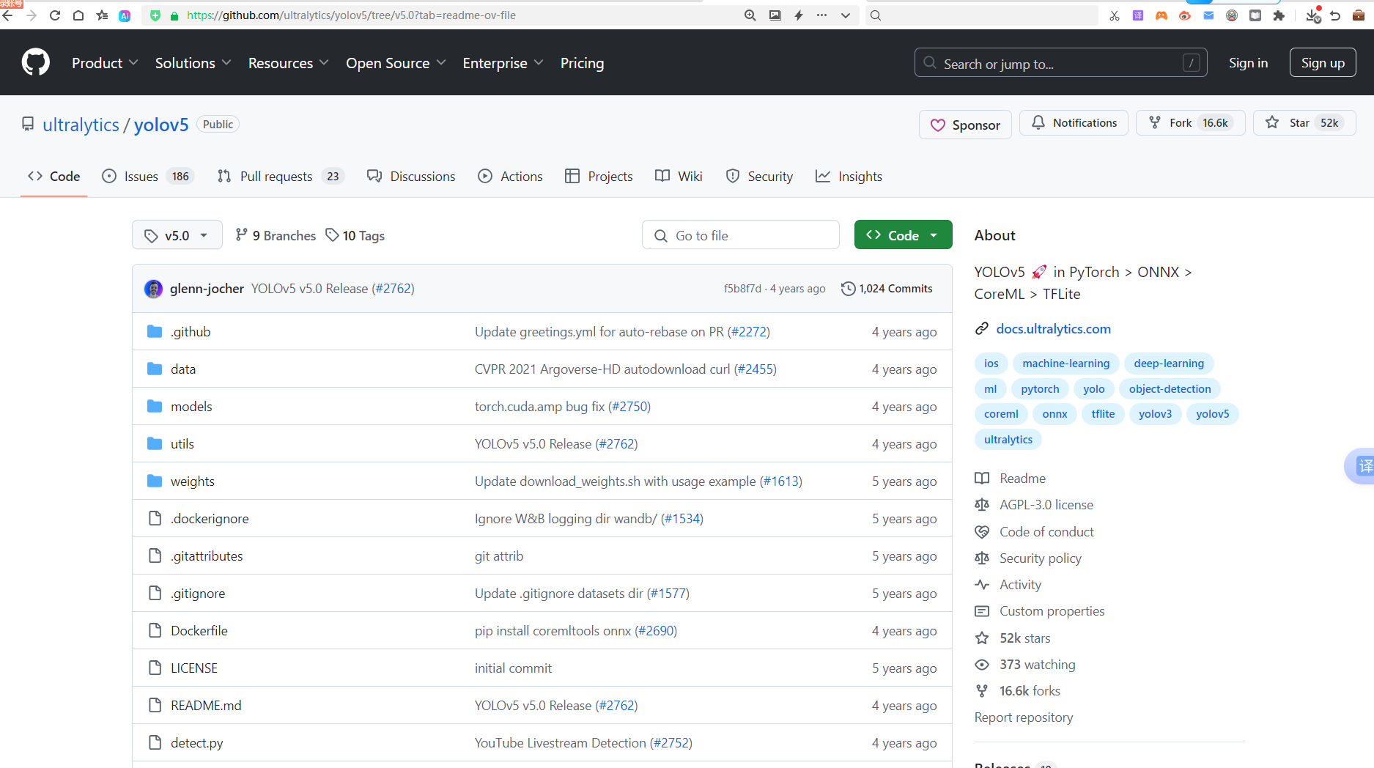
Task: Open the README.md file
Action: [x=206, y=705]
